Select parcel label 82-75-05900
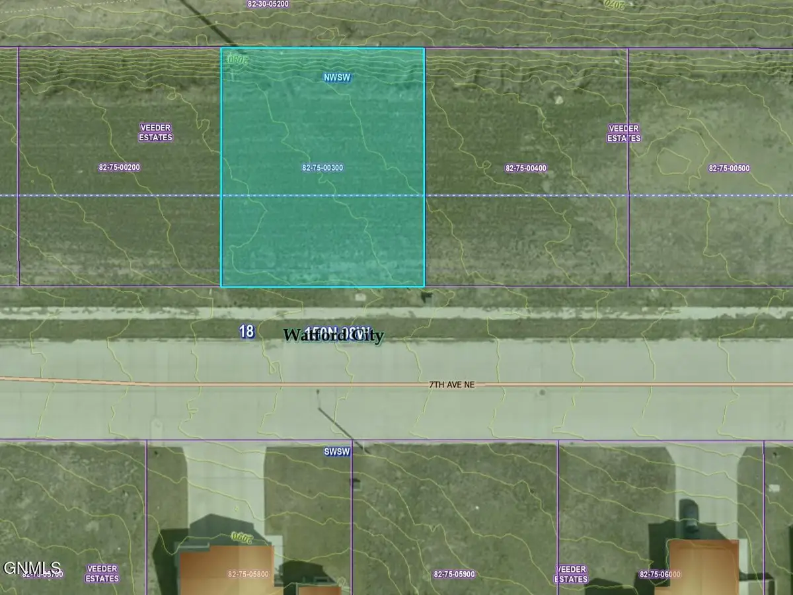The width and height of the screenshot is (793, 595). [x=455, y=575]
